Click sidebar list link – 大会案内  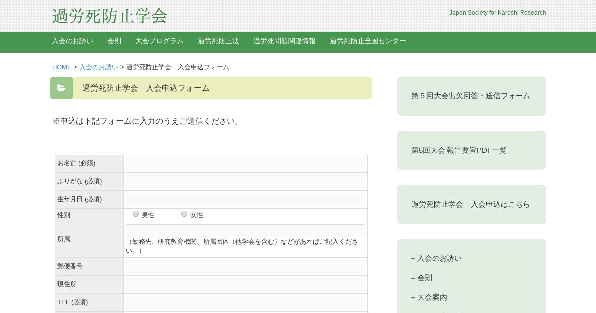point(429,297)
